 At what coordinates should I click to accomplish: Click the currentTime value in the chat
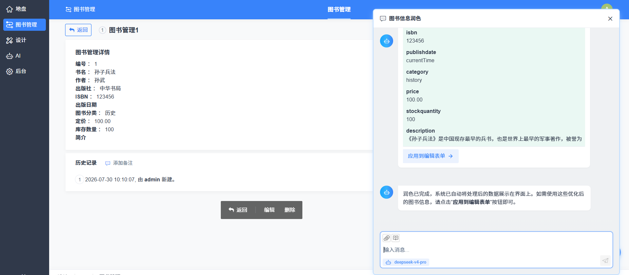pyautogui.click(x=420, y=60)
